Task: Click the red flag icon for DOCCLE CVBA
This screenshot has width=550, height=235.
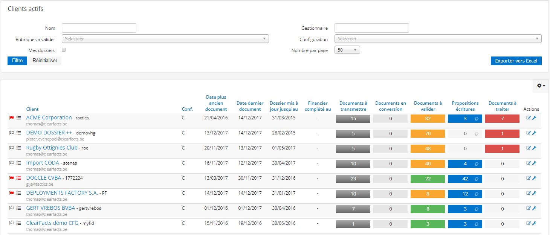Action: coord(12,178)
